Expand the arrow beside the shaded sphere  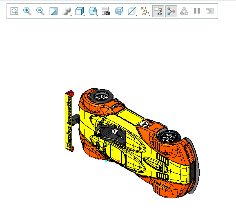tap(71, 16)
